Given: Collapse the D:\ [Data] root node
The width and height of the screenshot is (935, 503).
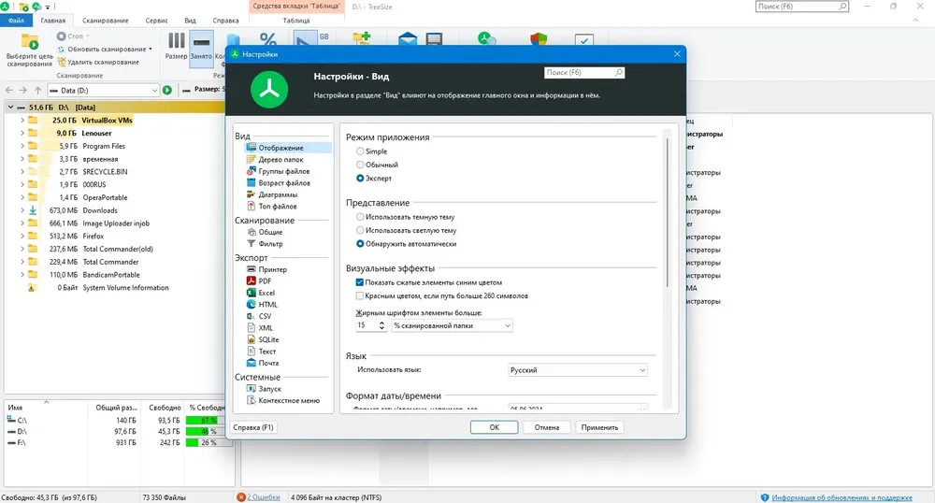Looking at the screenshot, I should (x=10, y=108).
